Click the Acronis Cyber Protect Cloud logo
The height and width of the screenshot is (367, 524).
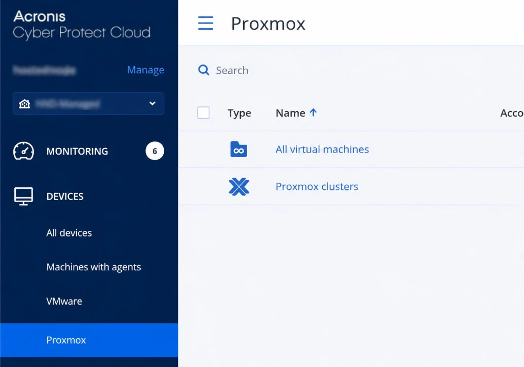(82, 25)
